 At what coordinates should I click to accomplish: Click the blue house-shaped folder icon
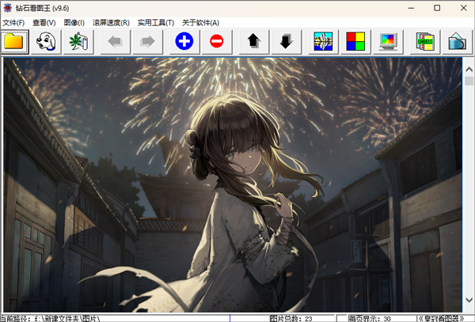[x=457, y=41]
